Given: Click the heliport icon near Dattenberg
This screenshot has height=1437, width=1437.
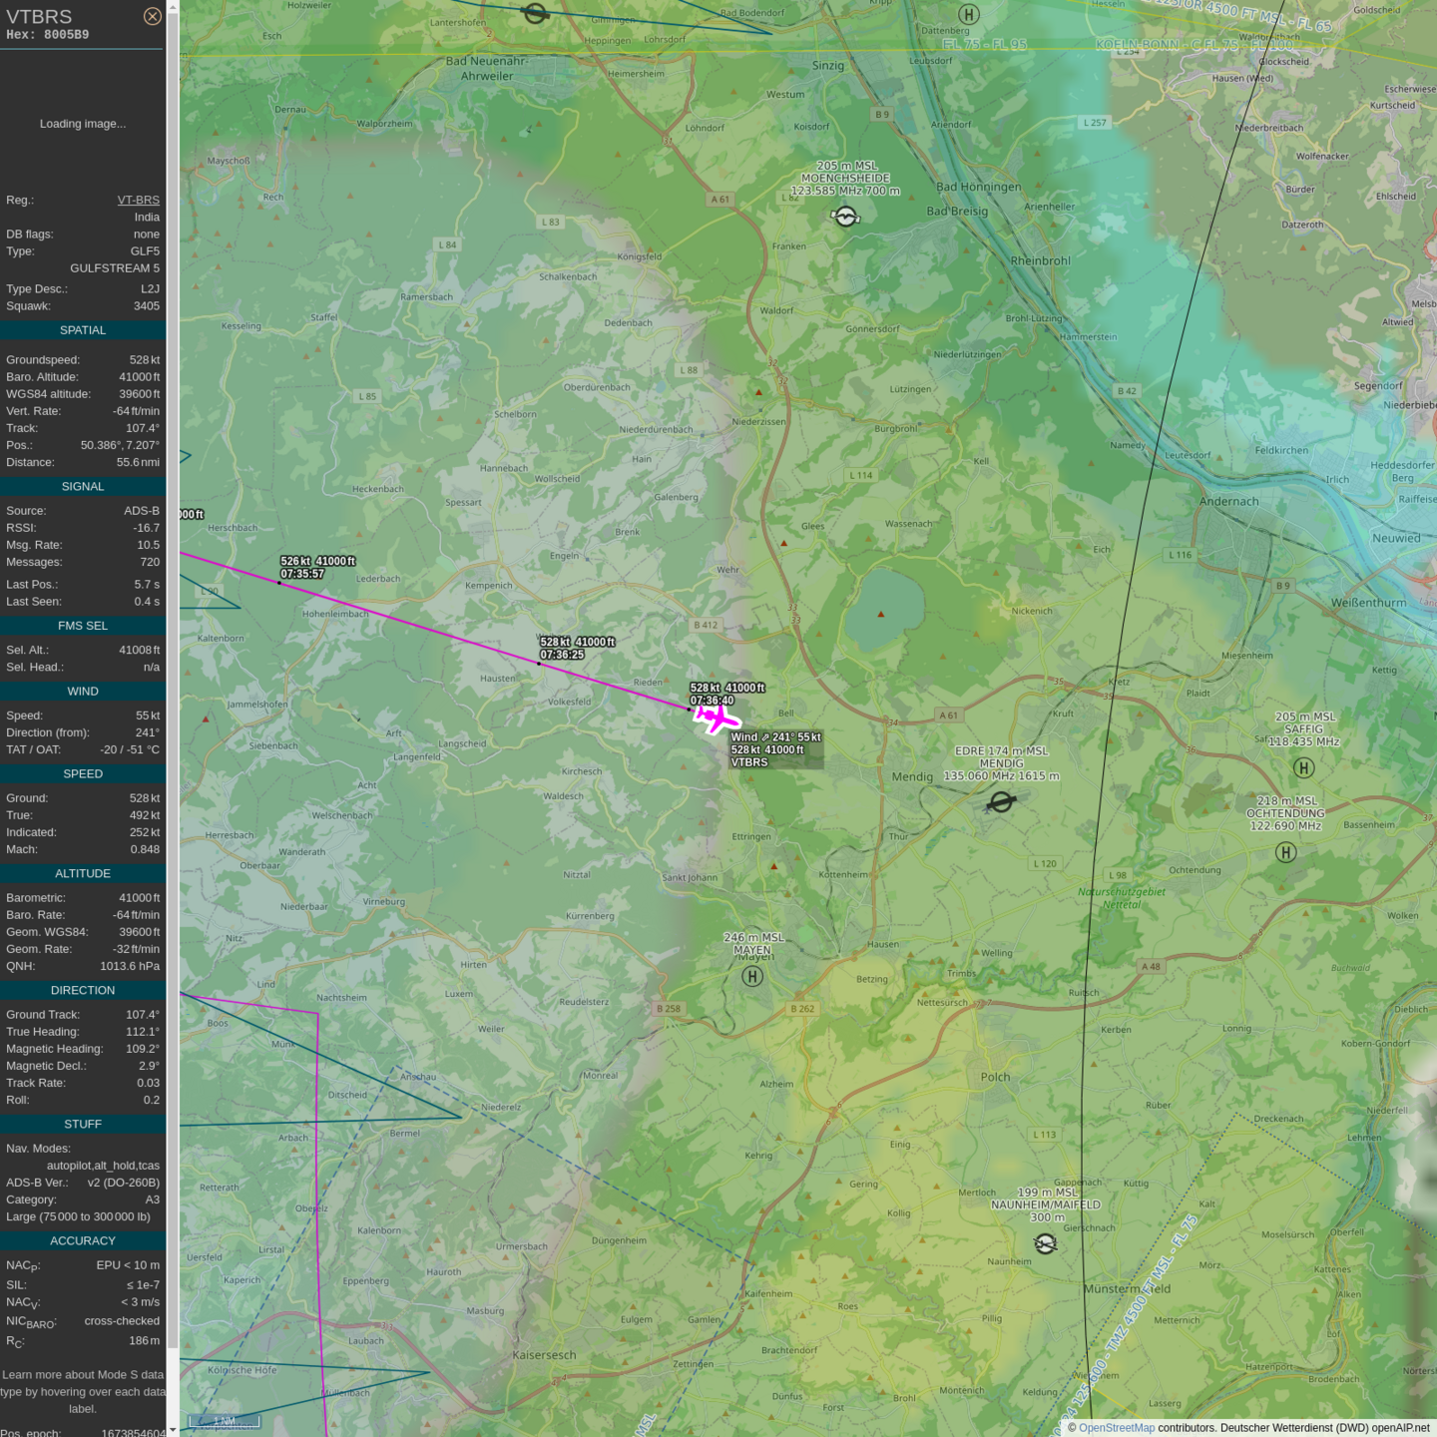Looking at the screenshot, I should pyautogui.click(x=968, y=14).
